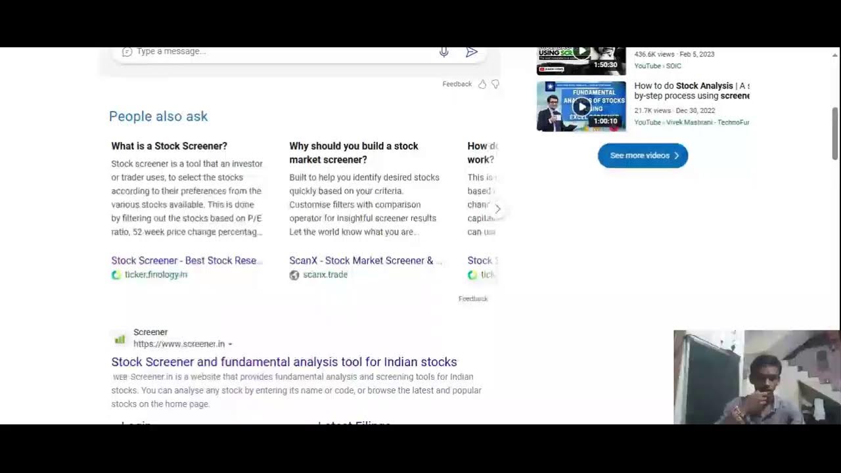Image resolution: width=841 pixels, height=473 pixels.
Task: Open 'ScanX - Stock Market Screener &' link
Action: point(365,261)
